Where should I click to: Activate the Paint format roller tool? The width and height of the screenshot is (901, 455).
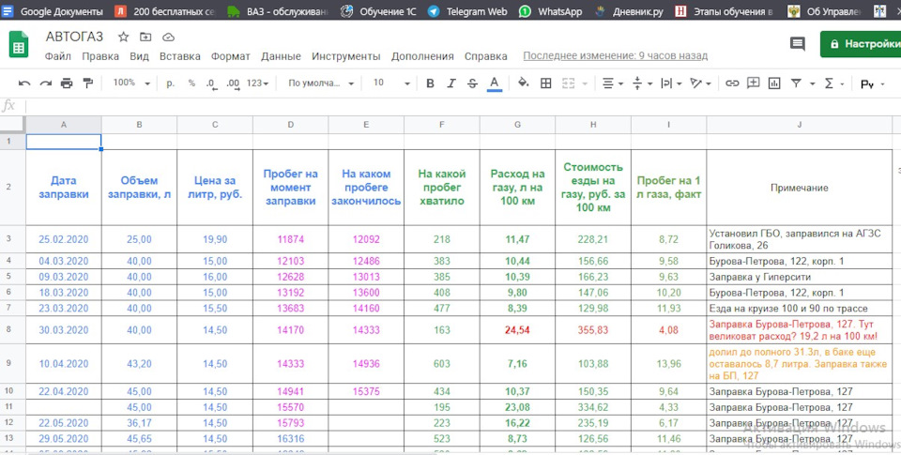(x=88, y=83)
